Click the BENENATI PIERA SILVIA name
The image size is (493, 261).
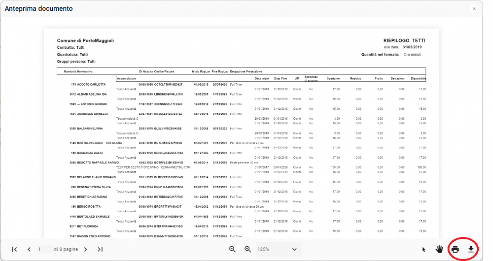pyautogui.click(x=94, y=187)
